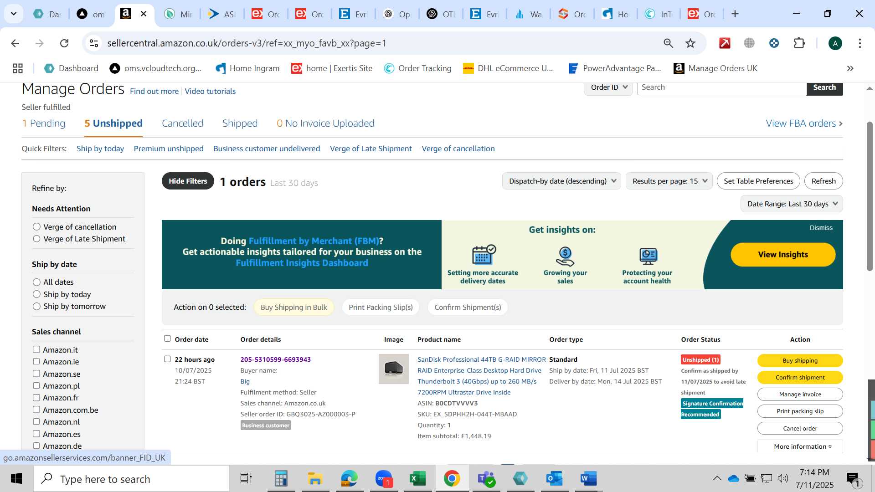
Task: Check the Amazon.ie sales channel
Action: (x=36, y=362)
